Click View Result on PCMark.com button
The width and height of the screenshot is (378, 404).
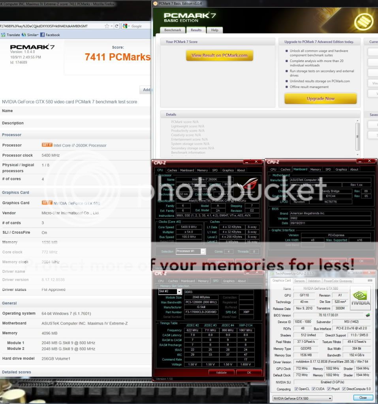(219, 56)
